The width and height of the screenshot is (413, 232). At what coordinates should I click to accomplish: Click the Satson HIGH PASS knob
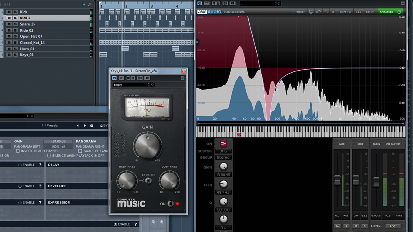(x=127, y=181)
